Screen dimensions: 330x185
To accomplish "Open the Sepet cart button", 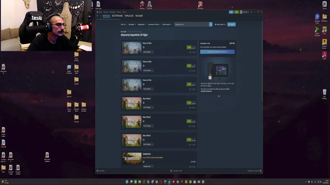I will 232,24.
